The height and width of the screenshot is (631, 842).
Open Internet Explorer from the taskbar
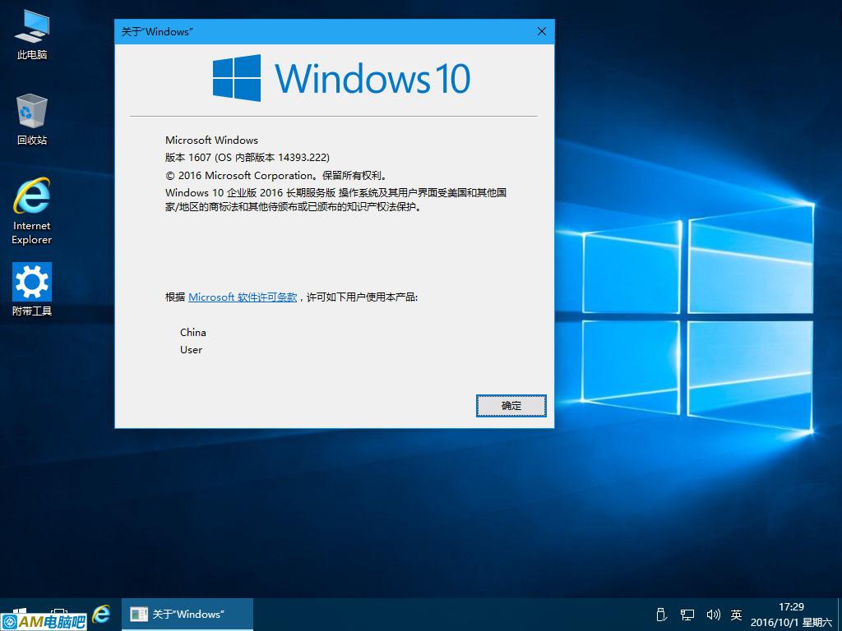tap(101, 614)
